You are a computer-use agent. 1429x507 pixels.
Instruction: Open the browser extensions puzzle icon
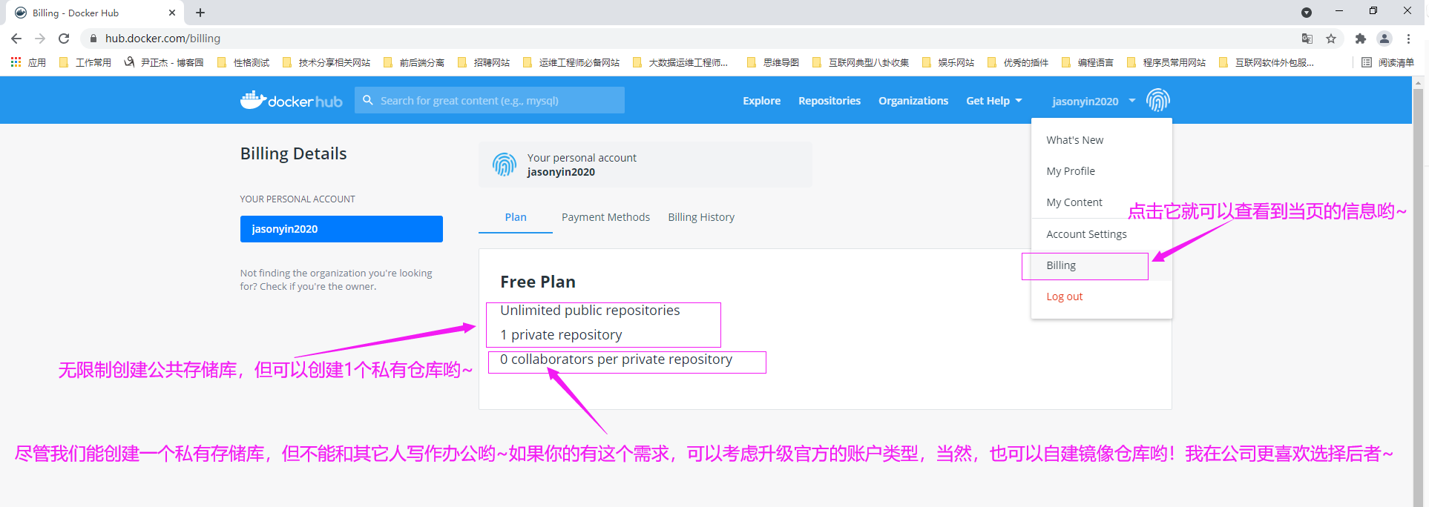(x=1360, y=39)
